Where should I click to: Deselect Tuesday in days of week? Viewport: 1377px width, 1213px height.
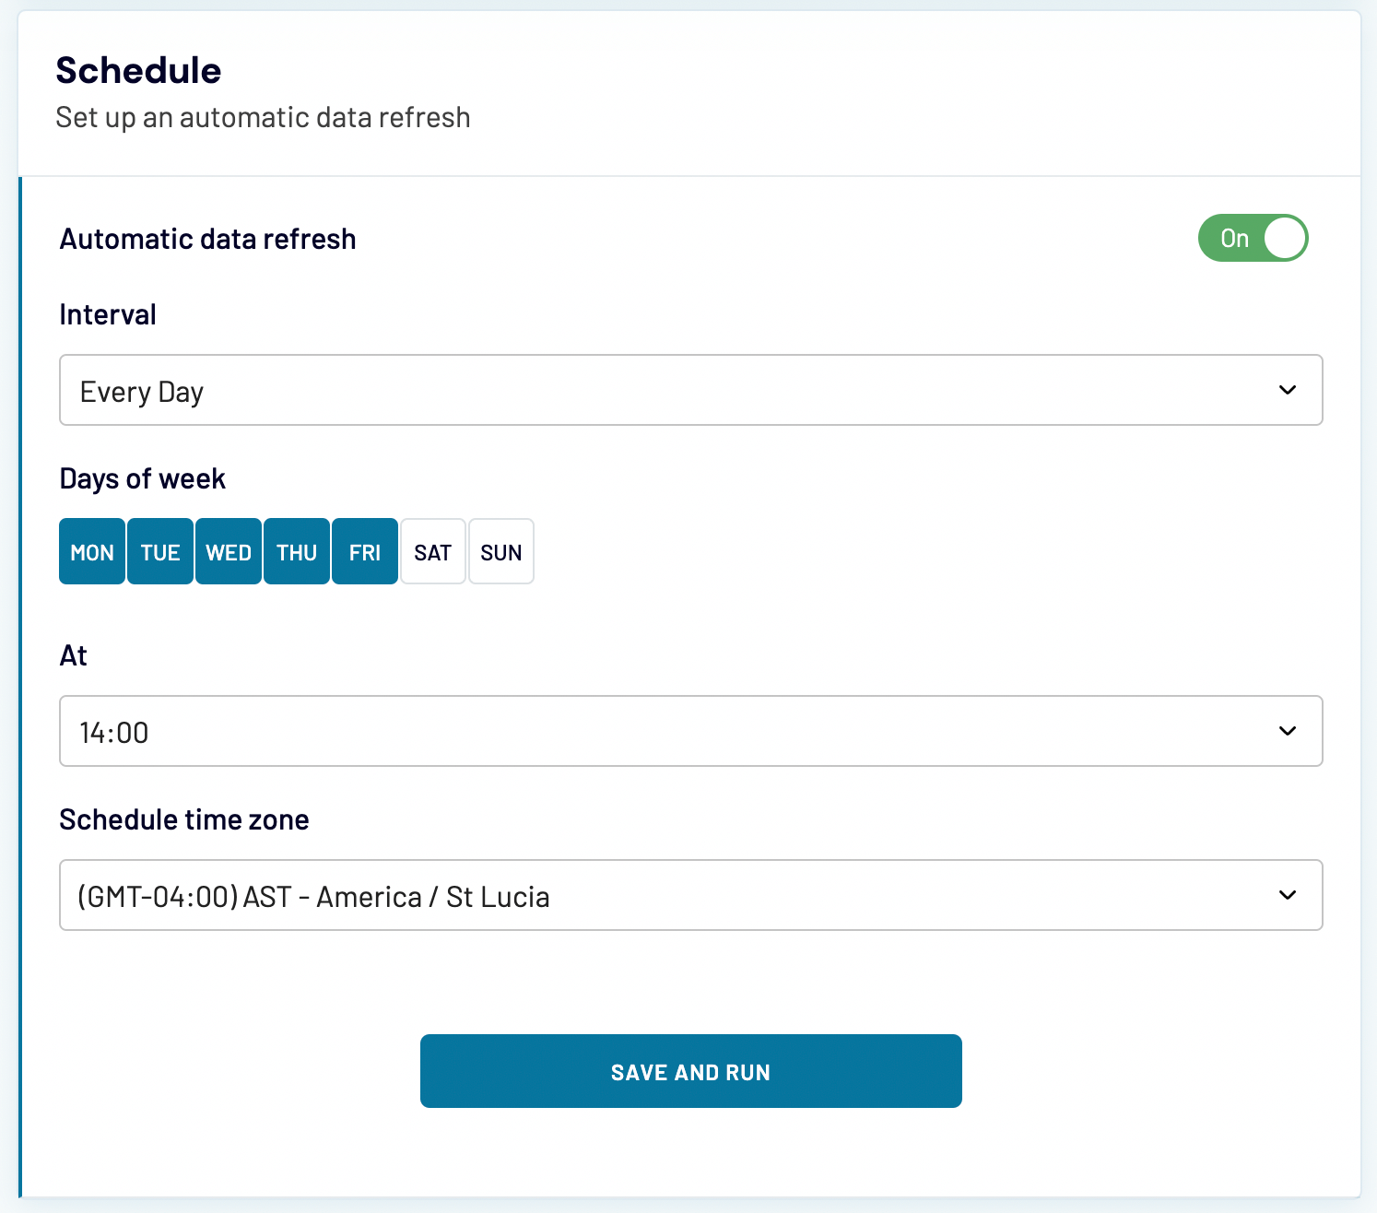[159, 551]
